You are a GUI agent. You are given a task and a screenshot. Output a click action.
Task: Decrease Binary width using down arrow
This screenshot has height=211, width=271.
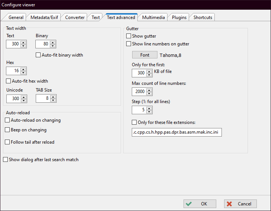tap(52, 46)
